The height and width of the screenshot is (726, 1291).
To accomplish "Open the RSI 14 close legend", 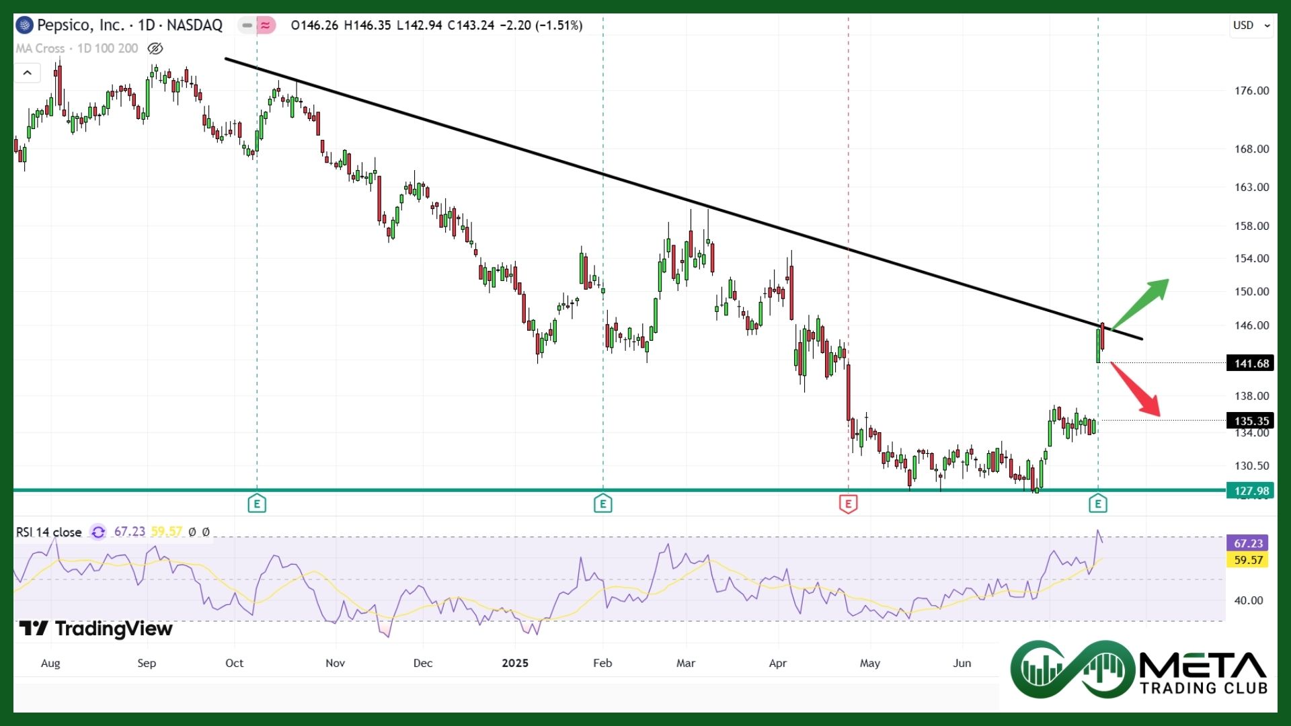I will 48,532.
